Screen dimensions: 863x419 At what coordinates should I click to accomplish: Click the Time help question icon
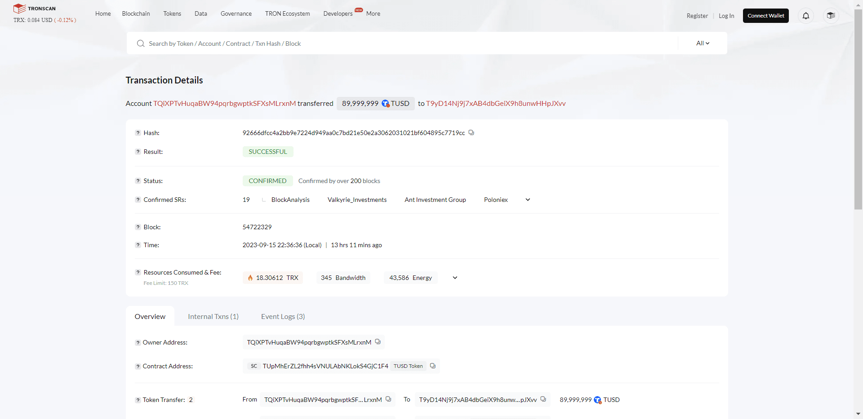[138, 245]
